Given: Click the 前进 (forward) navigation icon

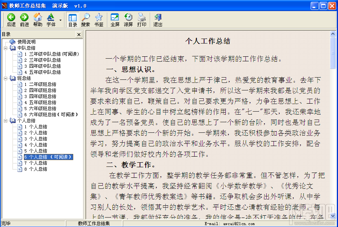Looking at the screenshot, I should pos(24,17).
